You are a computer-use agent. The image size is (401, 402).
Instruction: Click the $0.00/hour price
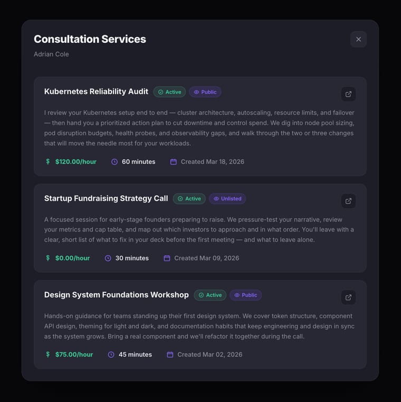click(73, 258)
